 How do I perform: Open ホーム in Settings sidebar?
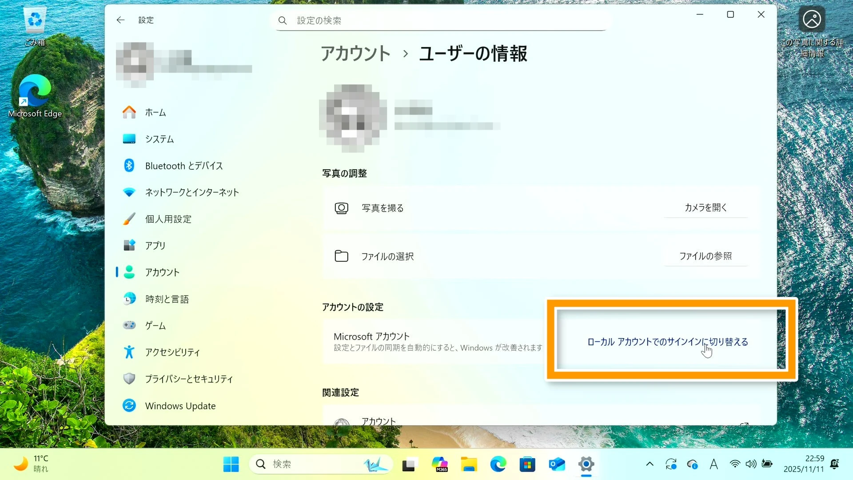click(155, 112)
